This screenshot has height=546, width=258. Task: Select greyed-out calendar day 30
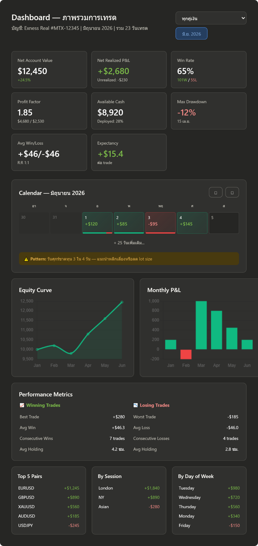(x=34, y=223)
